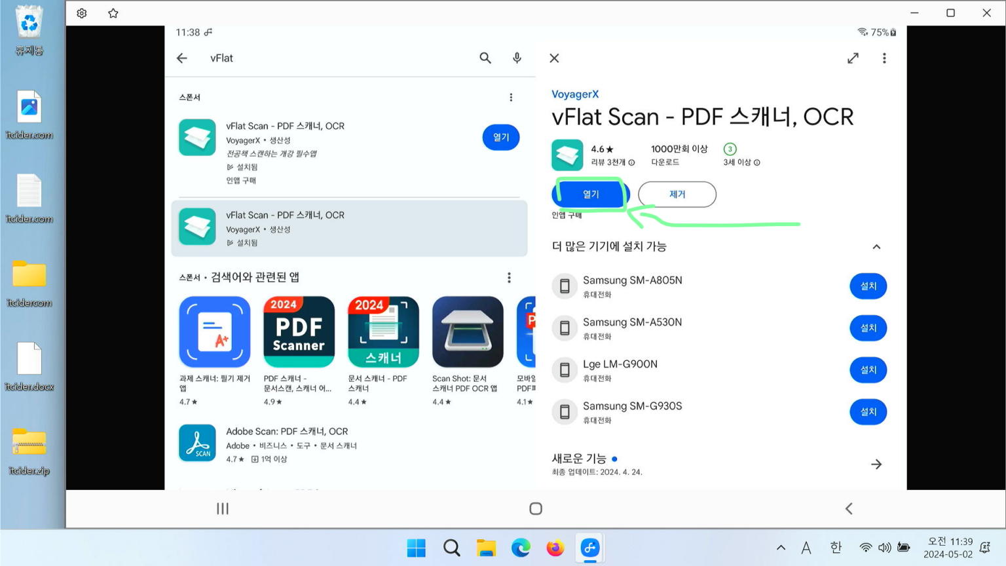The width and height of the screenshot is (1006, 566).
Task: Click the VoyagerX developer link
Action: [574, 94]
